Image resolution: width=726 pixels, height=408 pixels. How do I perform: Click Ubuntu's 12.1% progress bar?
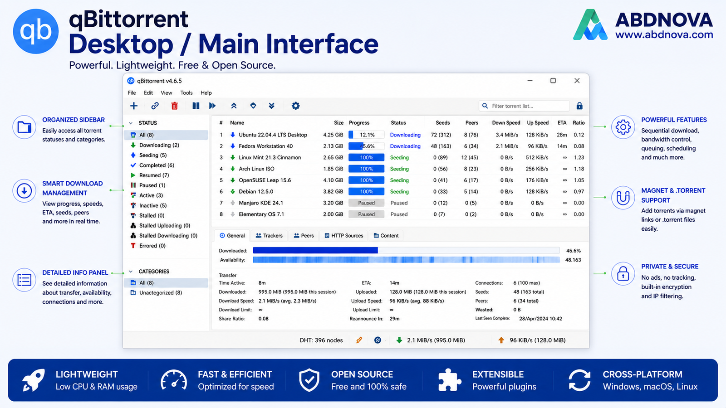(x=366, y=135)
